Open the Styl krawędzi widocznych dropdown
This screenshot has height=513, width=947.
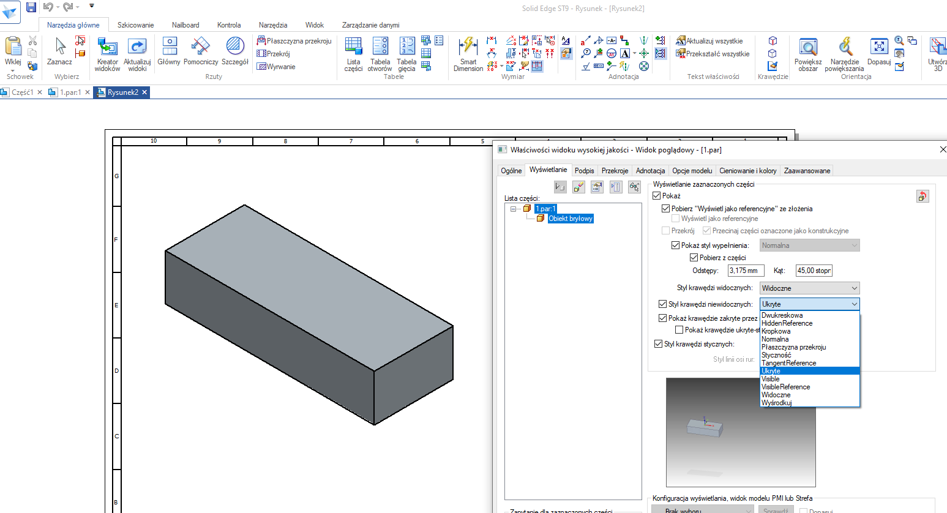pos(810,288)
